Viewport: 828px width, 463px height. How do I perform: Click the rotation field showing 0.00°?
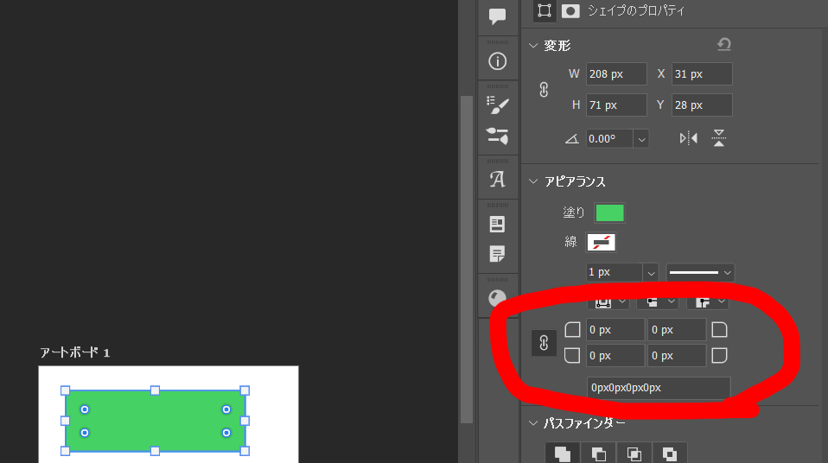(610, 139)
